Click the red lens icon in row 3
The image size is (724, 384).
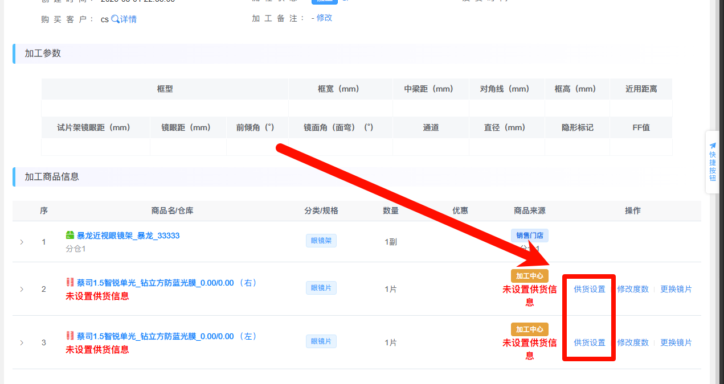click(70, 336)
